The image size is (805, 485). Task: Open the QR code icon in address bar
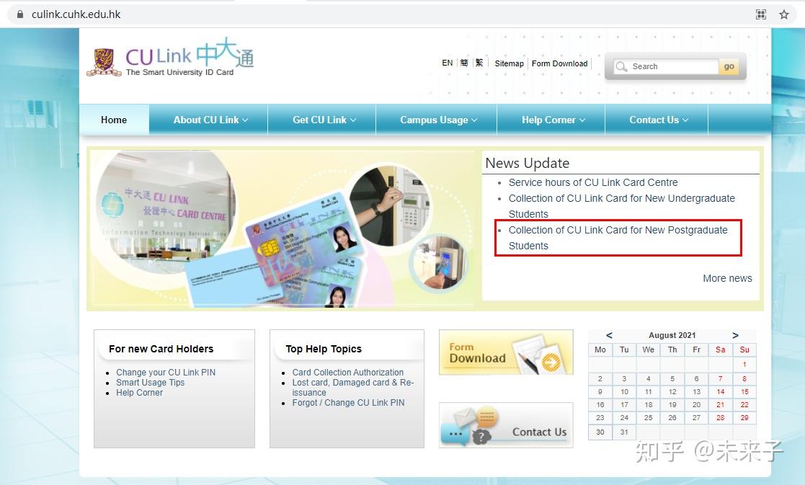tap(761, 14)
